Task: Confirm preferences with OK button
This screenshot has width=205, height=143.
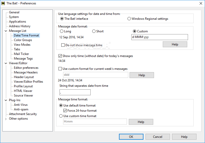Action: point(131,137)
